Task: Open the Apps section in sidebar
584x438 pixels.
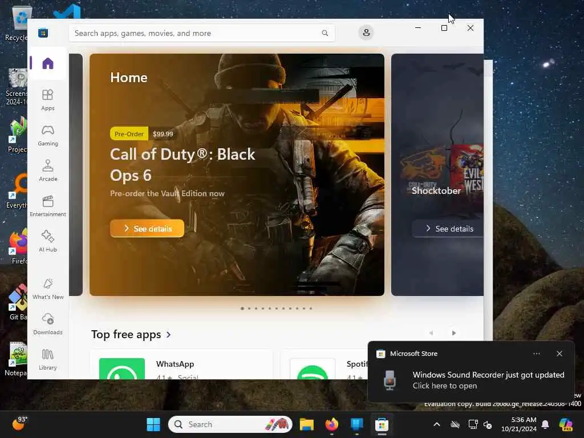Action: tap(48, 100)
